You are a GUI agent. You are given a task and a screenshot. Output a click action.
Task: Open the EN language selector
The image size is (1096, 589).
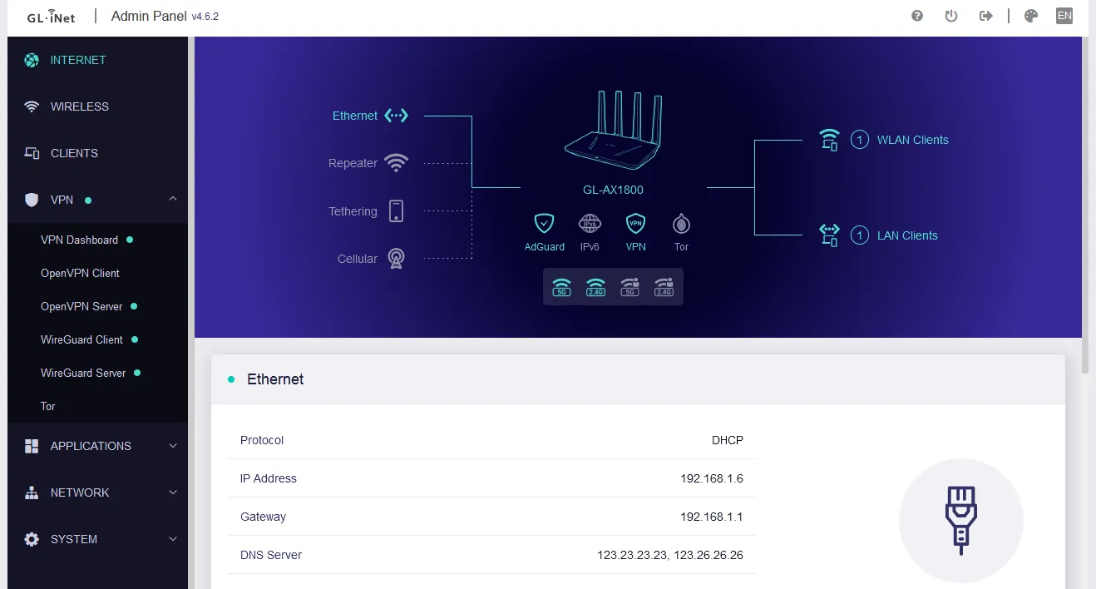coord(1064,16)
